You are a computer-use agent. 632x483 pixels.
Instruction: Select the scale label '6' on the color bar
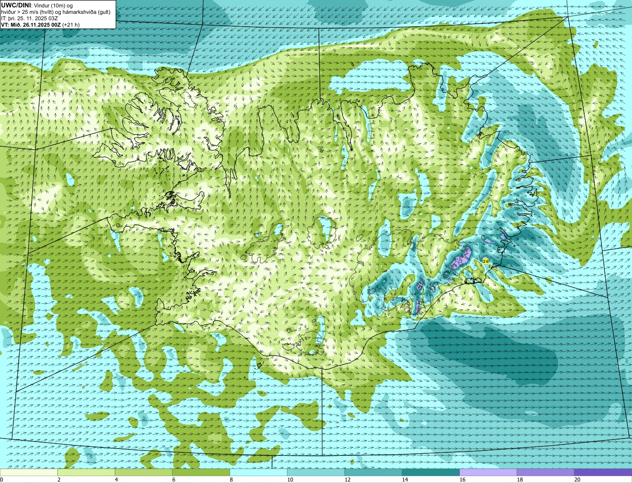(x=173, y=480)
